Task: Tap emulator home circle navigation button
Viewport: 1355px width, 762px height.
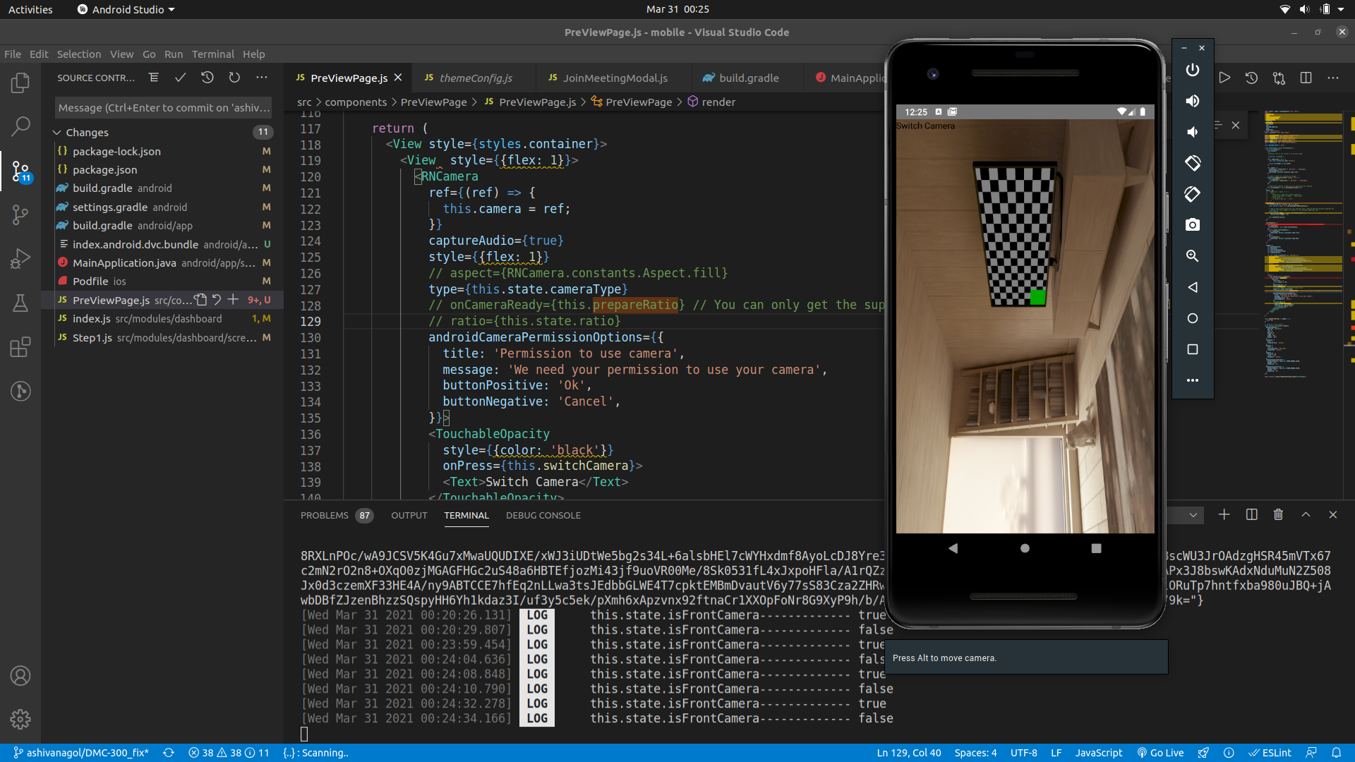Action: coord(1025,548)
